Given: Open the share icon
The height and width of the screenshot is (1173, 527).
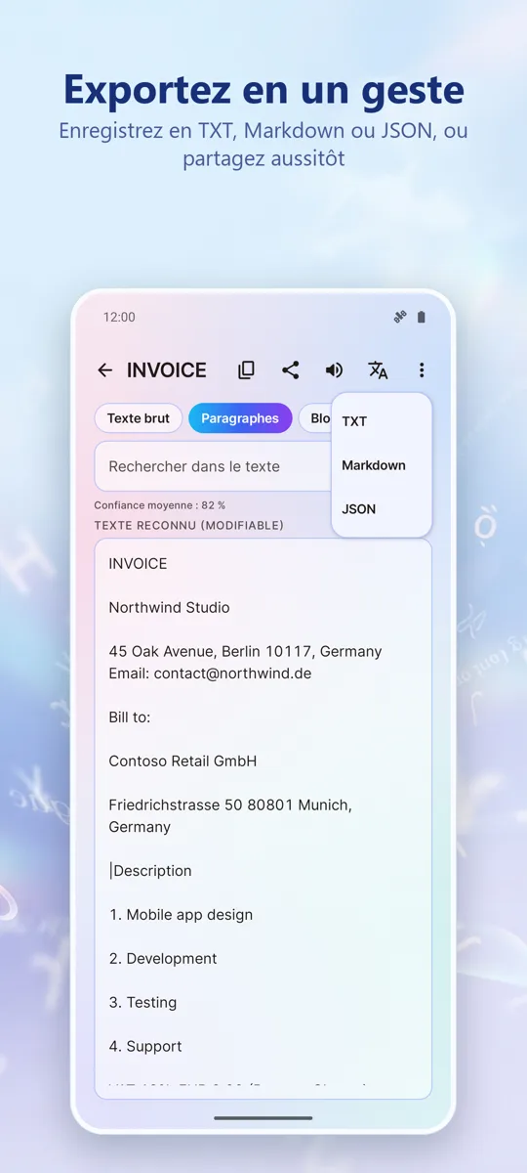Looking at the screenshot, I should click(x=290, y=370).
